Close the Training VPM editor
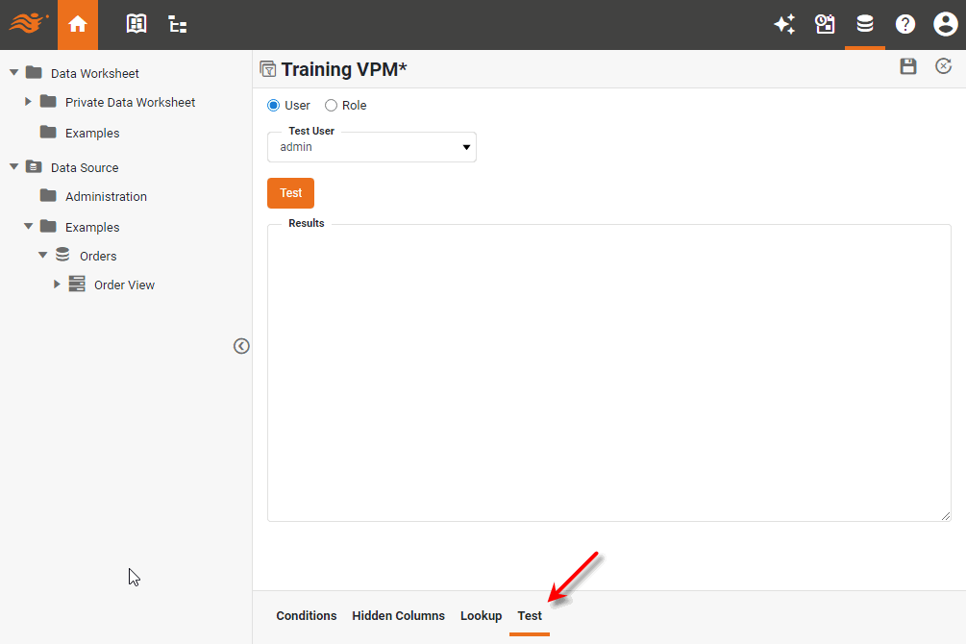The height and width of the screenshot is (644, 966). pyautogui.click(x=944, y=66)
